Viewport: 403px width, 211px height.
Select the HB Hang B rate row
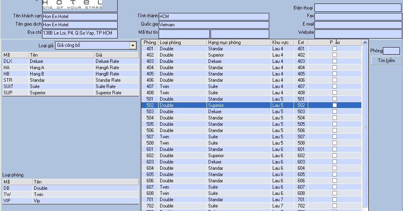tap(71, 73)
